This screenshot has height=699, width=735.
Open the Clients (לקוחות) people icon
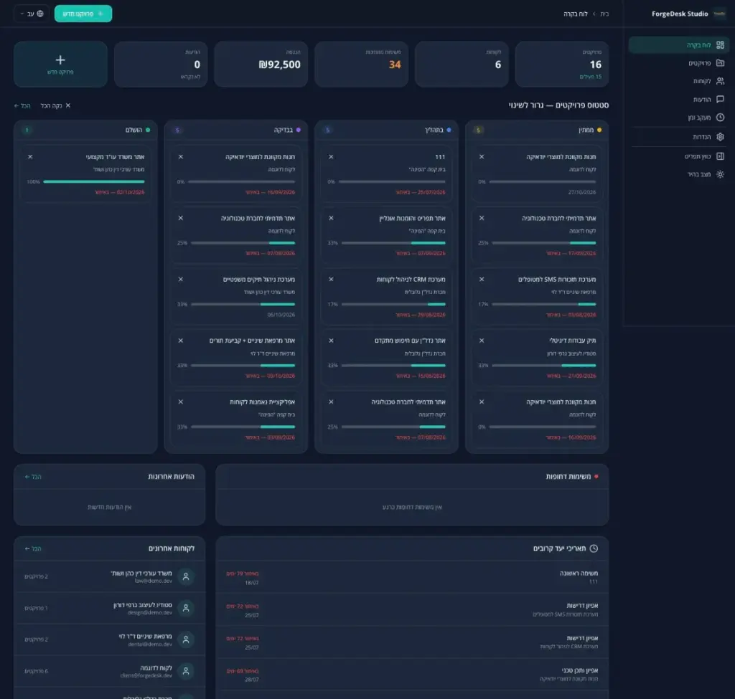[x=720, y=81]
